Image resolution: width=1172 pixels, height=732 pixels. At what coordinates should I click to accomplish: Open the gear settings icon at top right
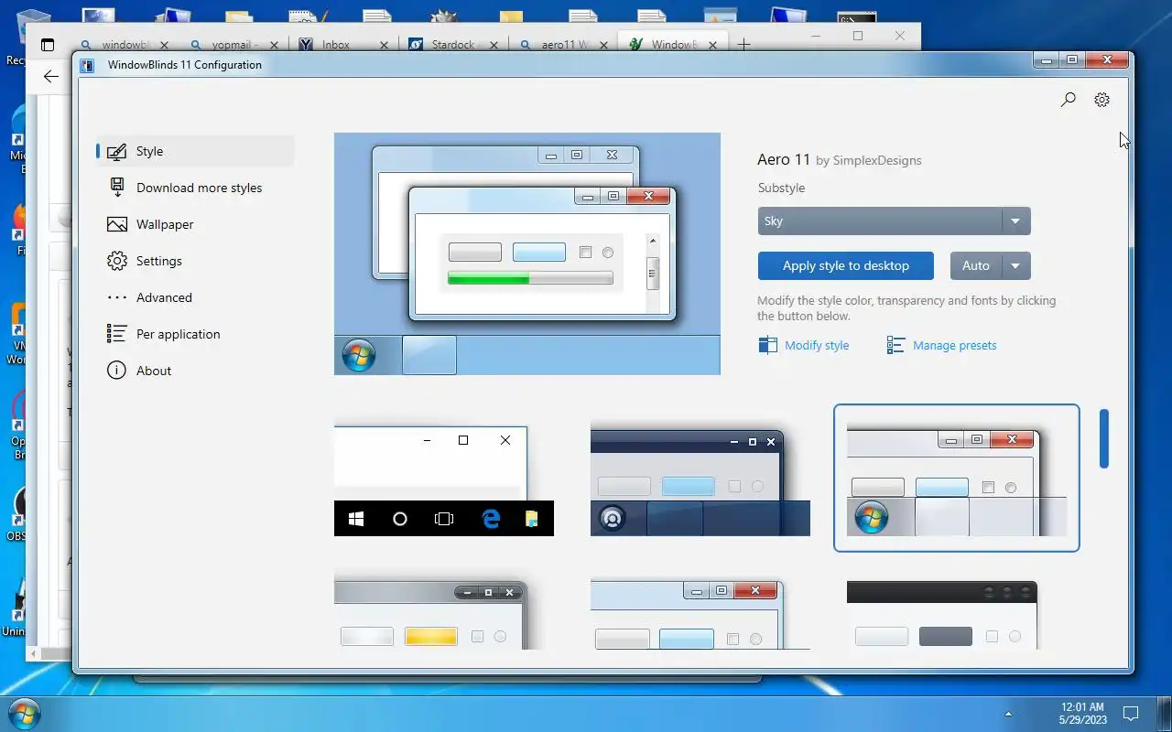1101,100
